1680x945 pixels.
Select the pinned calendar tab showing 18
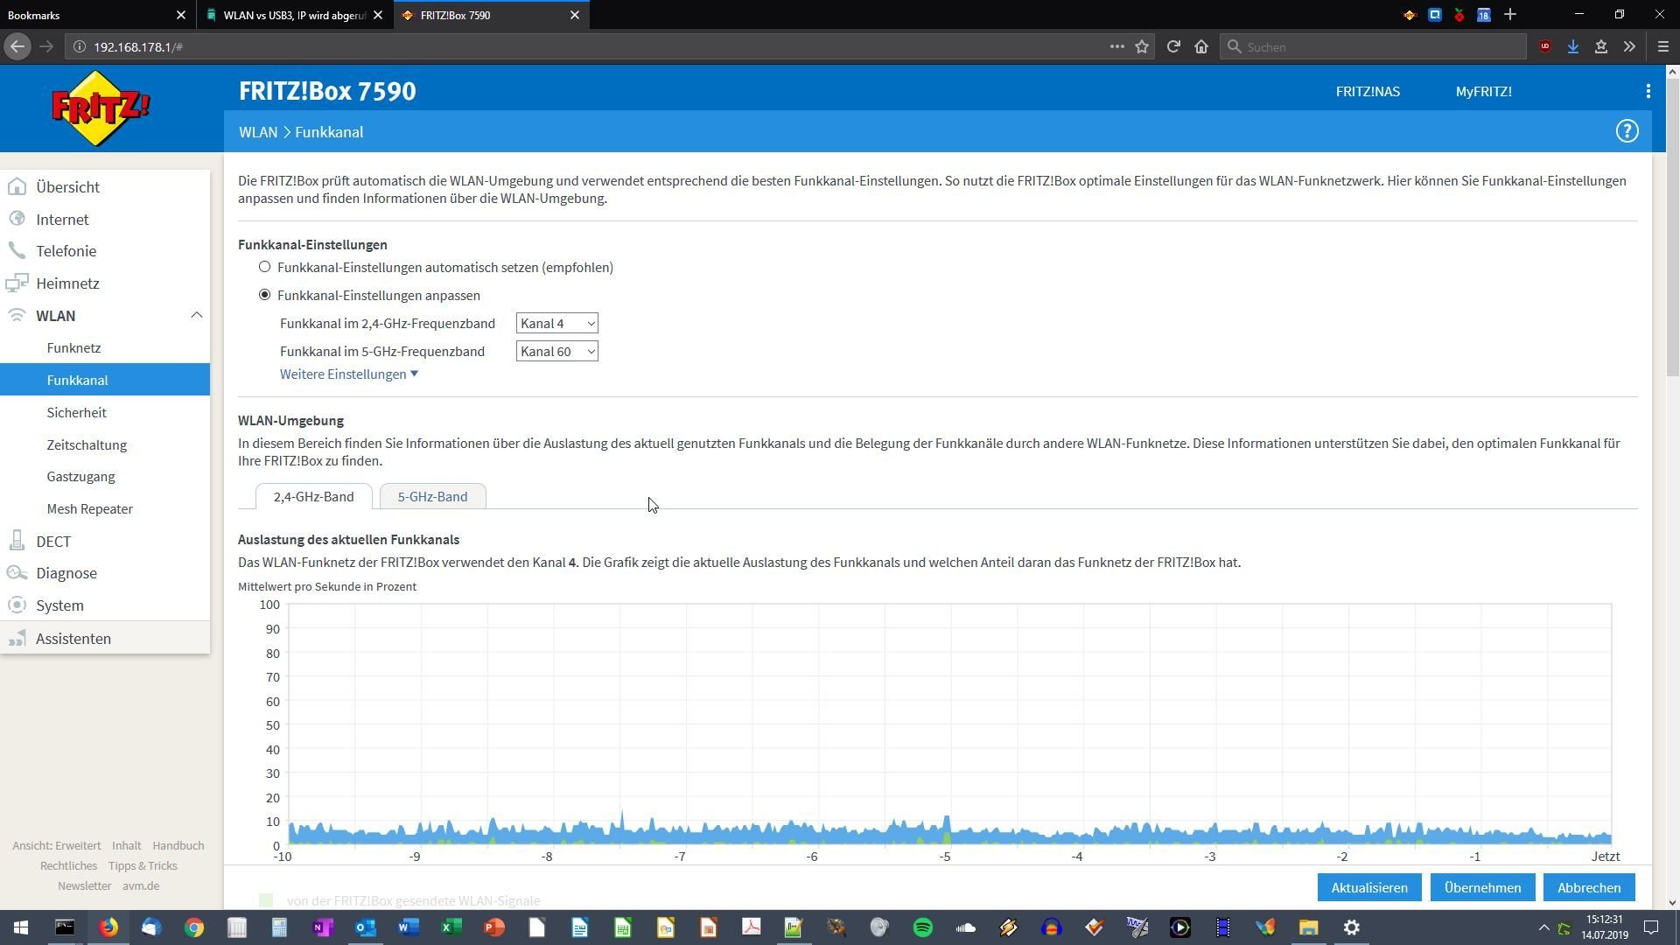1484,15
